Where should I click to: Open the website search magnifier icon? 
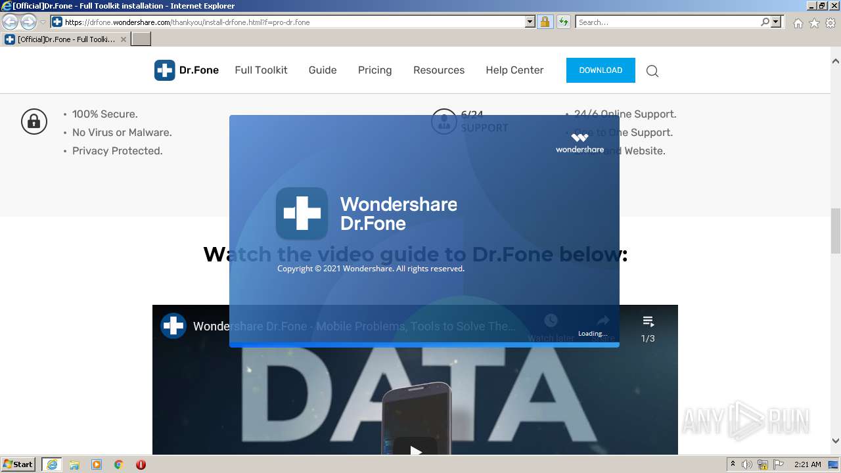(x=652, y=71)
